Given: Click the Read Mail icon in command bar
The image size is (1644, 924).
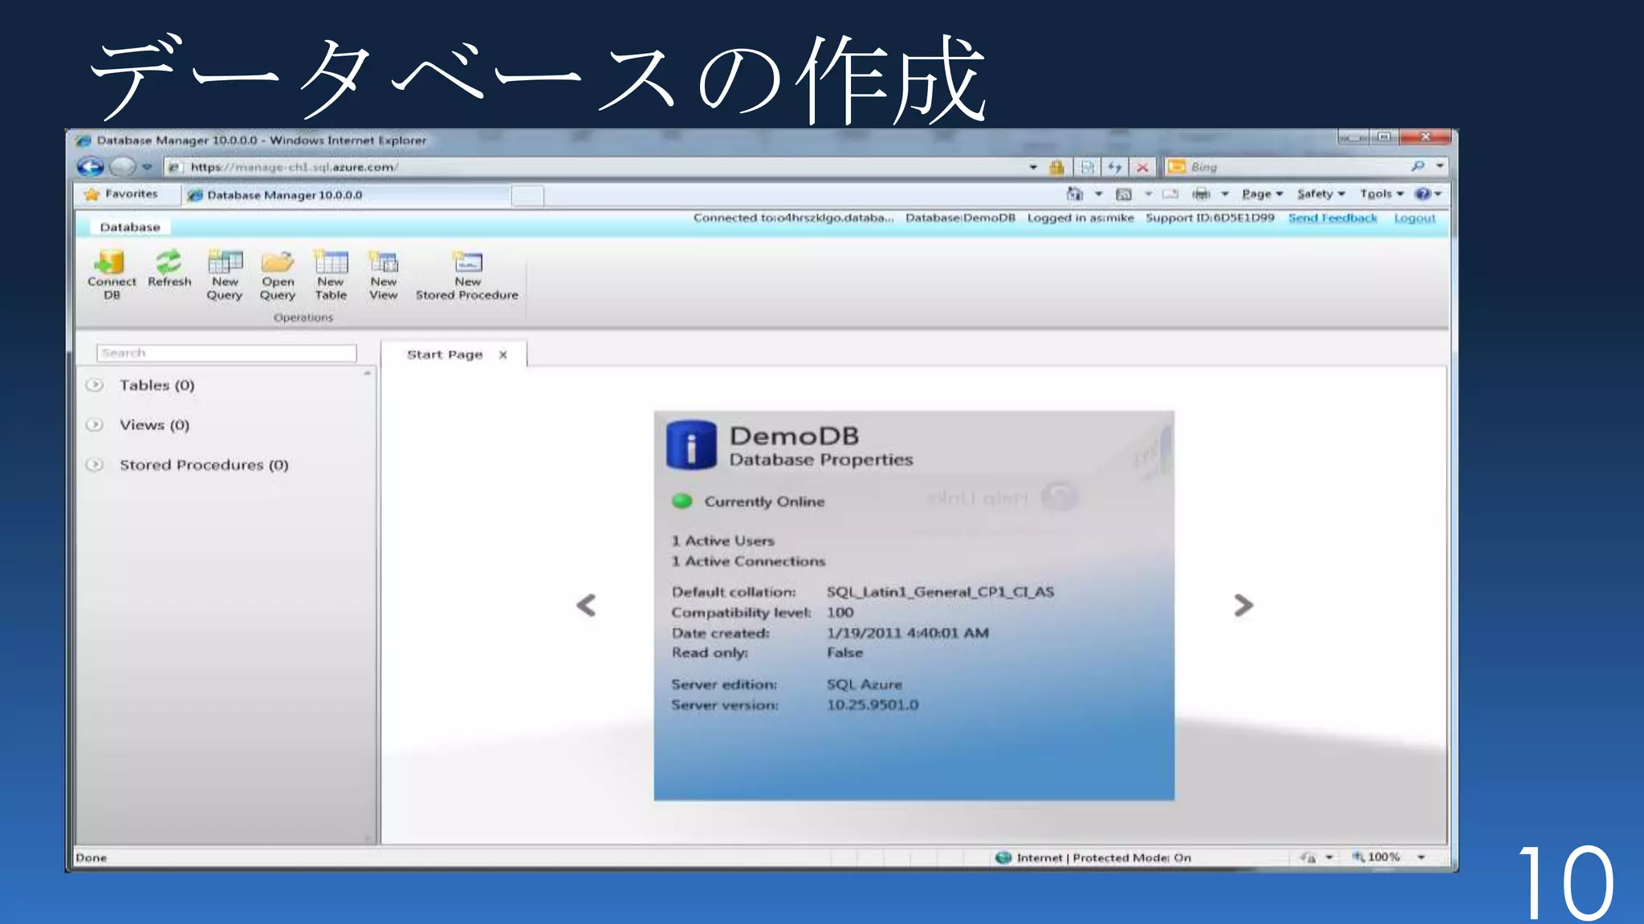Looking at the screenshot, I should coord(1170,194).
